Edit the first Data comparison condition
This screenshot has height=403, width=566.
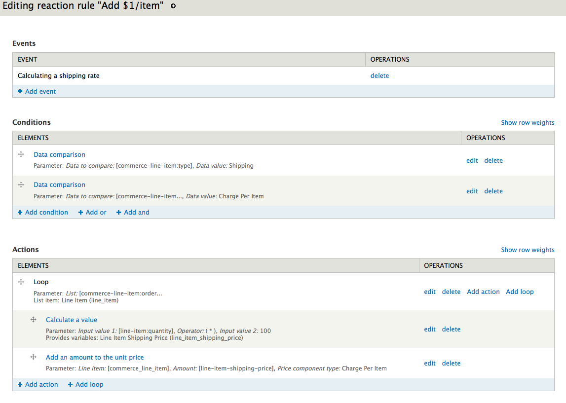tap(472, 160)
